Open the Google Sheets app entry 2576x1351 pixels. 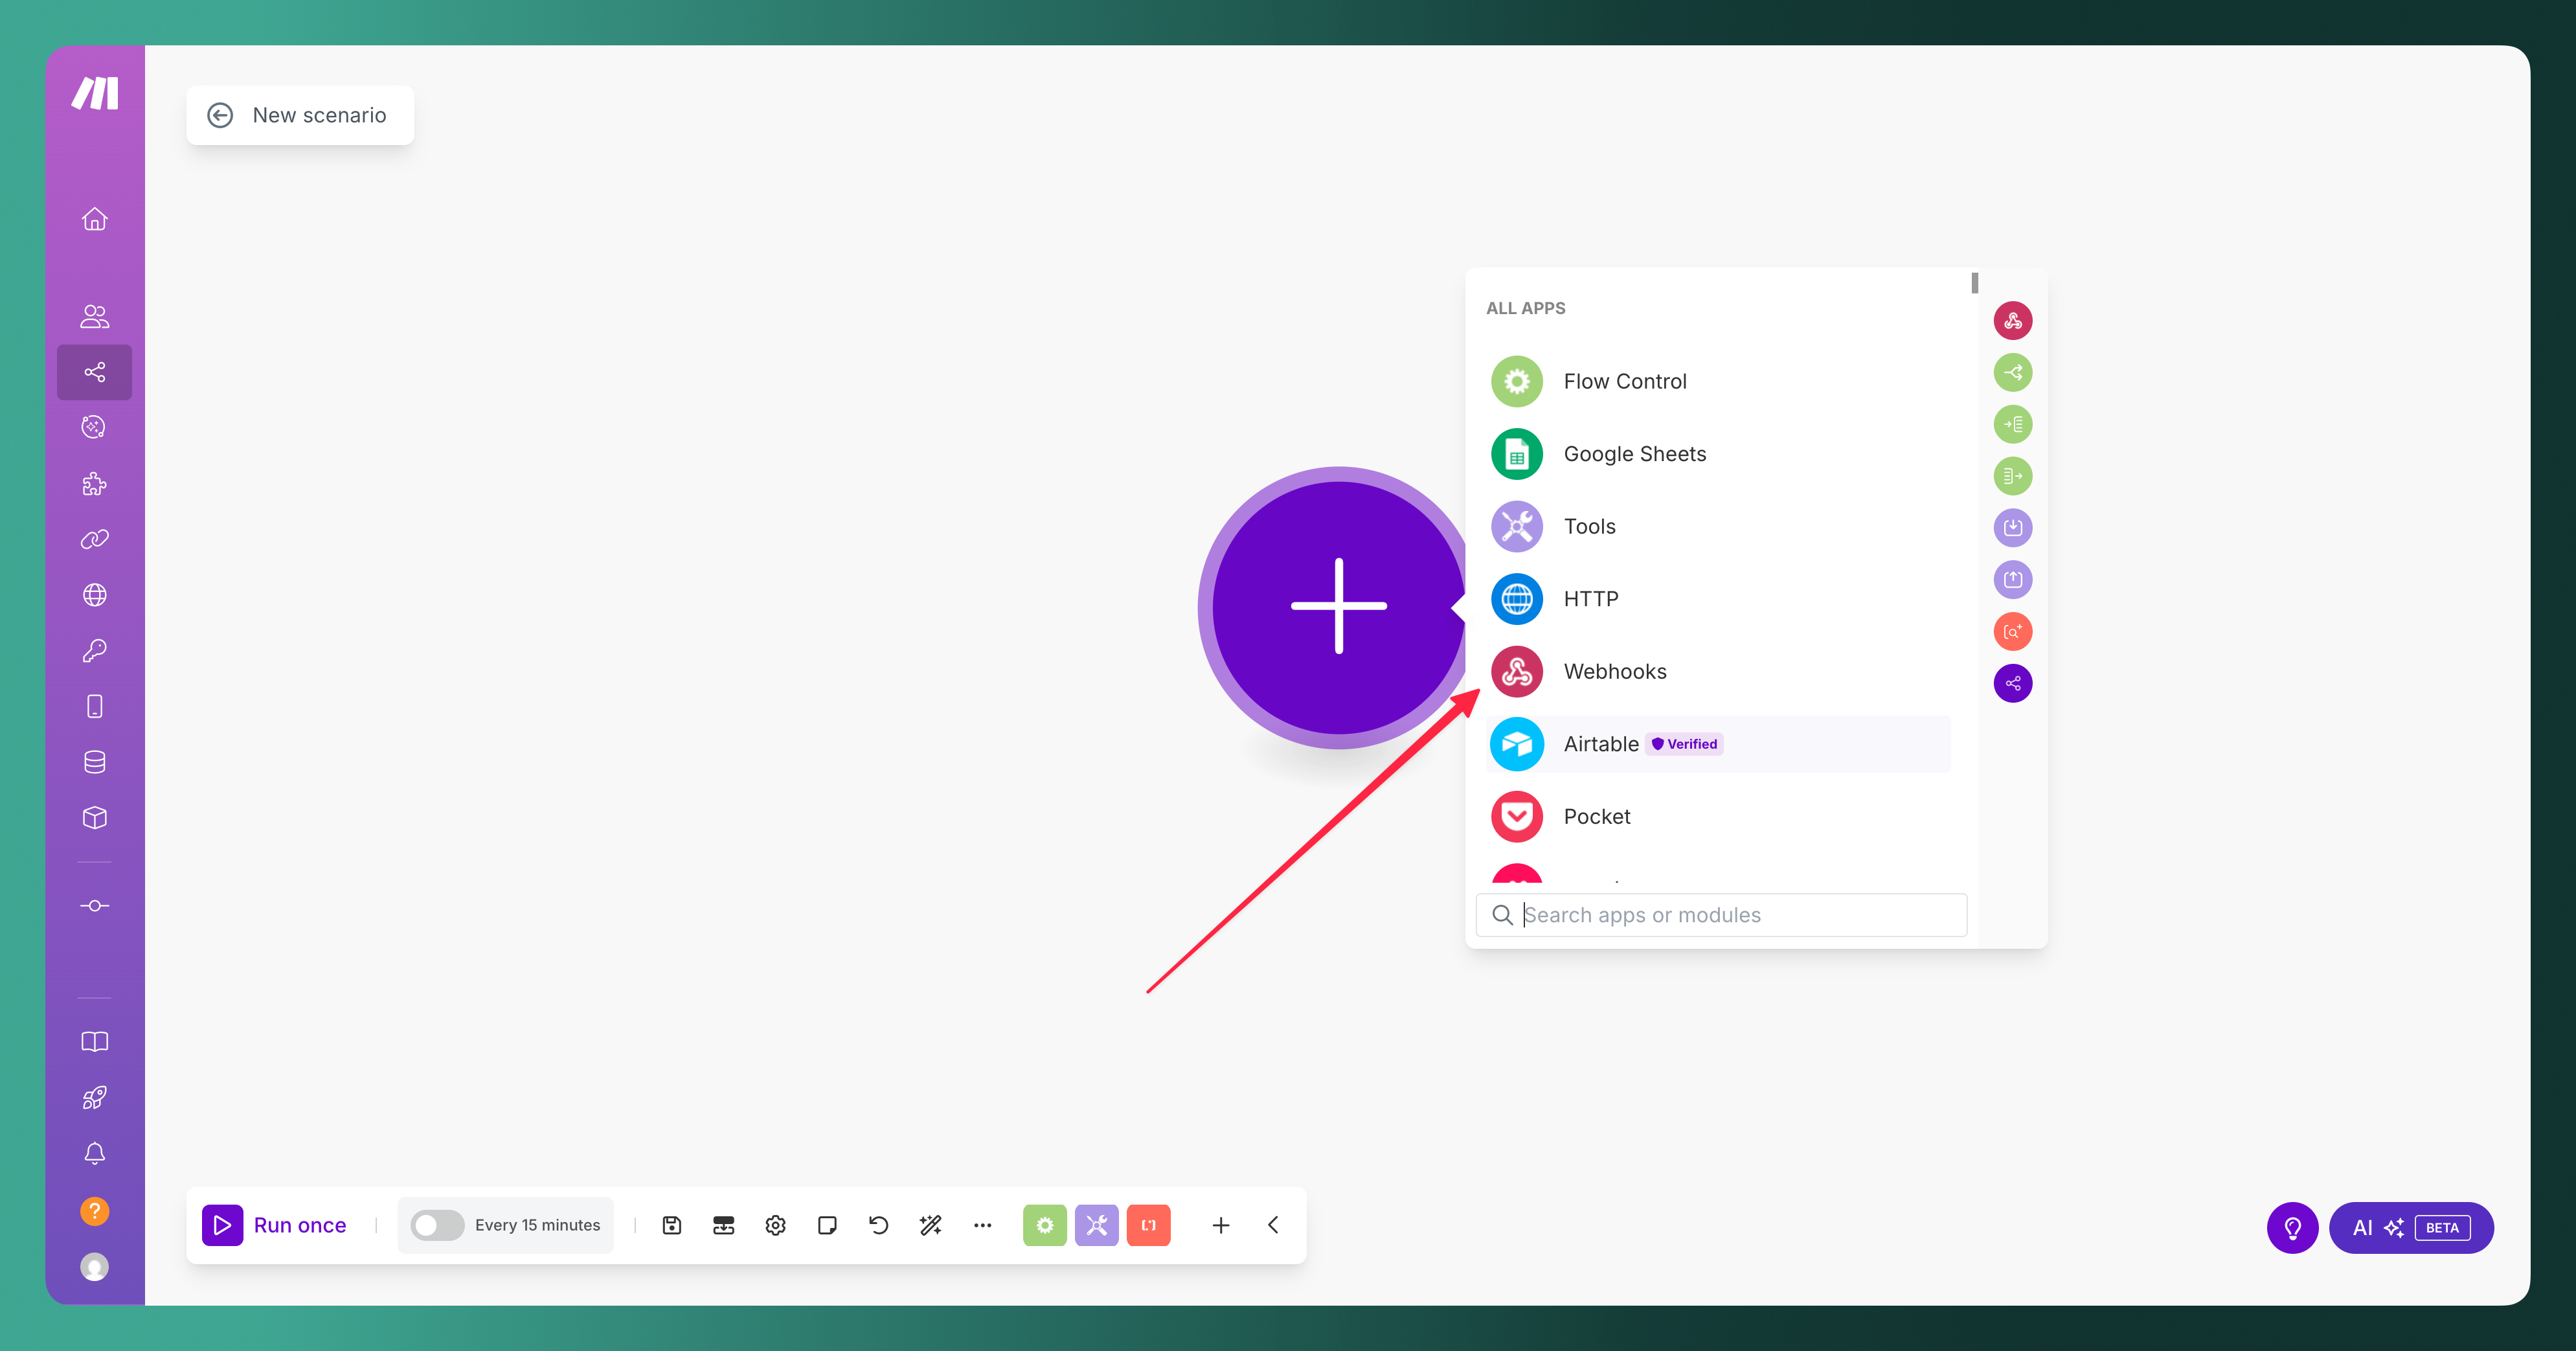click(x=1634, y=453)
